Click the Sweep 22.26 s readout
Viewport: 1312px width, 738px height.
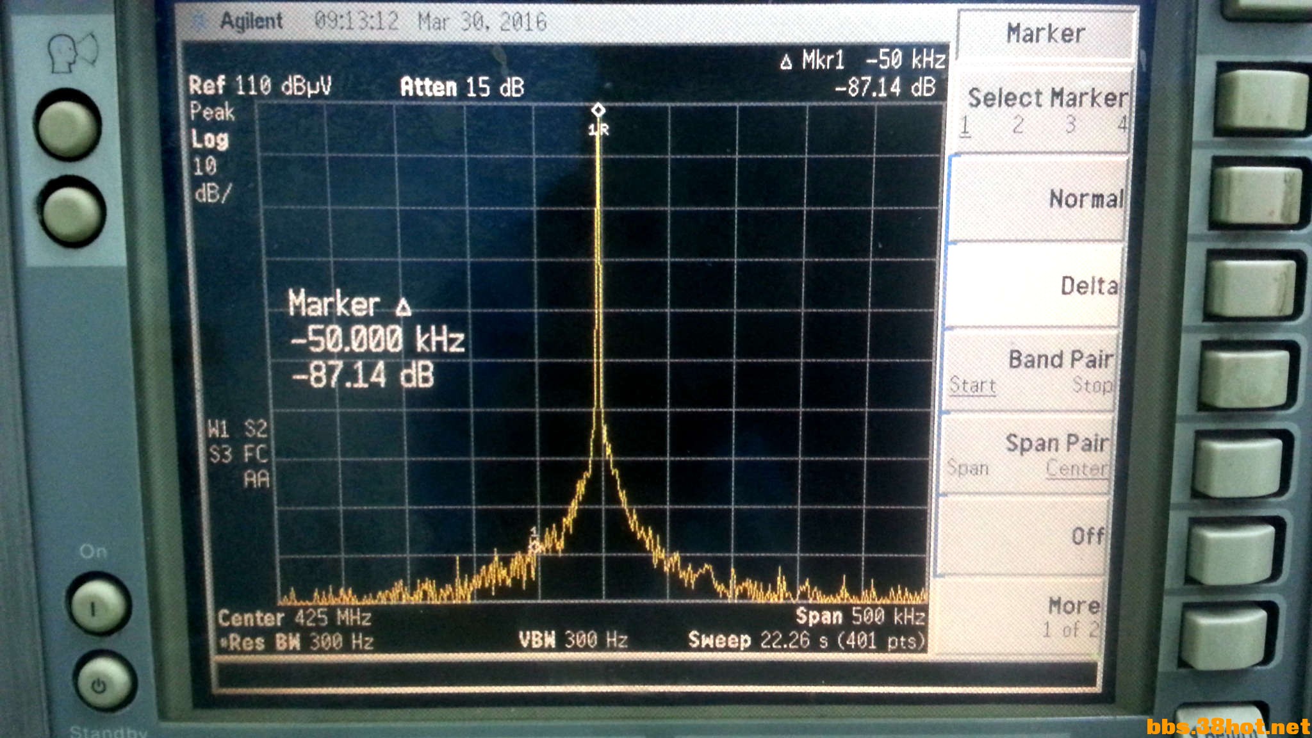(807, 639)
